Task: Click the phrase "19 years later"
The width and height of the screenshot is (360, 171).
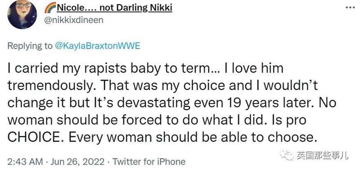Action: pyautogui.click(x=267, y=103)
